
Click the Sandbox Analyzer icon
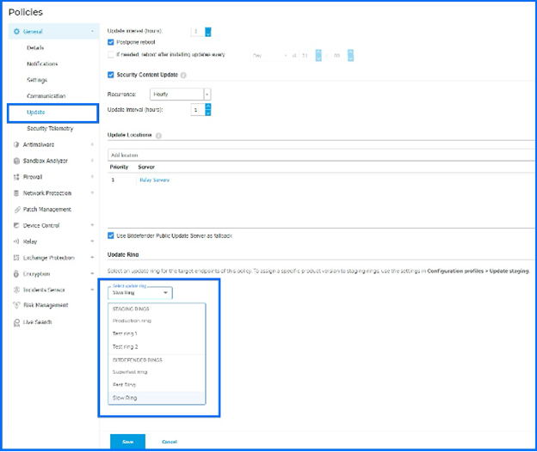(16, 161)
